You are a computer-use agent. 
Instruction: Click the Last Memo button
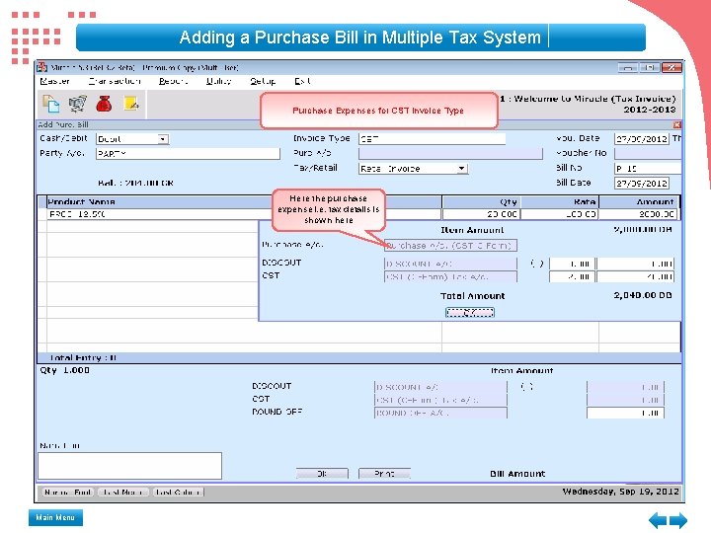coord(122,493)
